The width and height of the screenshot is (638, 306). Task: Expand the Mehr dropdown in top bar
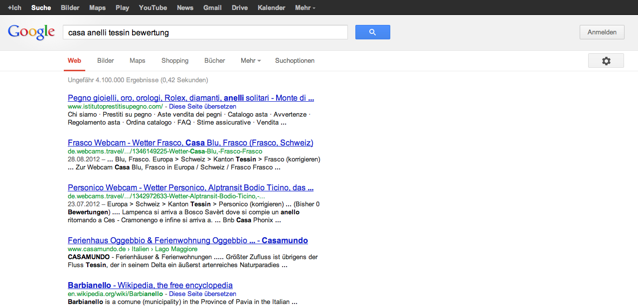(x=305, y=8)
